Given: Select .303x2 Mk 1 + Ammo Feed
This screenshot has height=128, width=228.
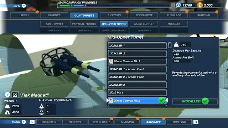Looking at the screenshot, I should point(137,69).
